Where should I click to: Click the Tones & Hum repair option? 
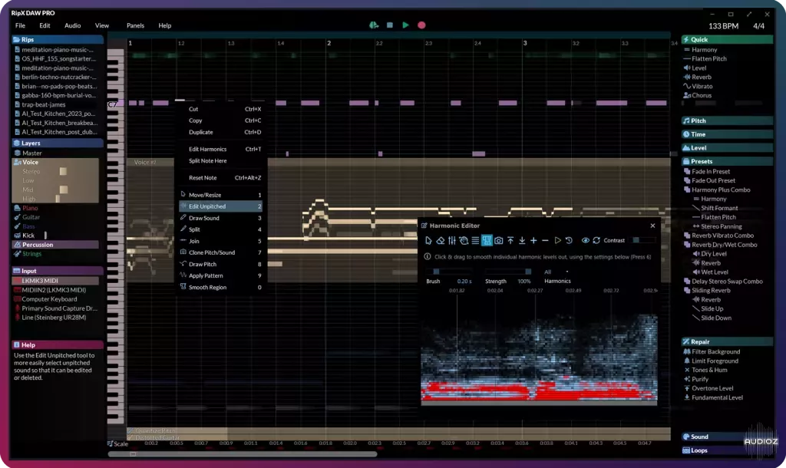tap(708, 371)
